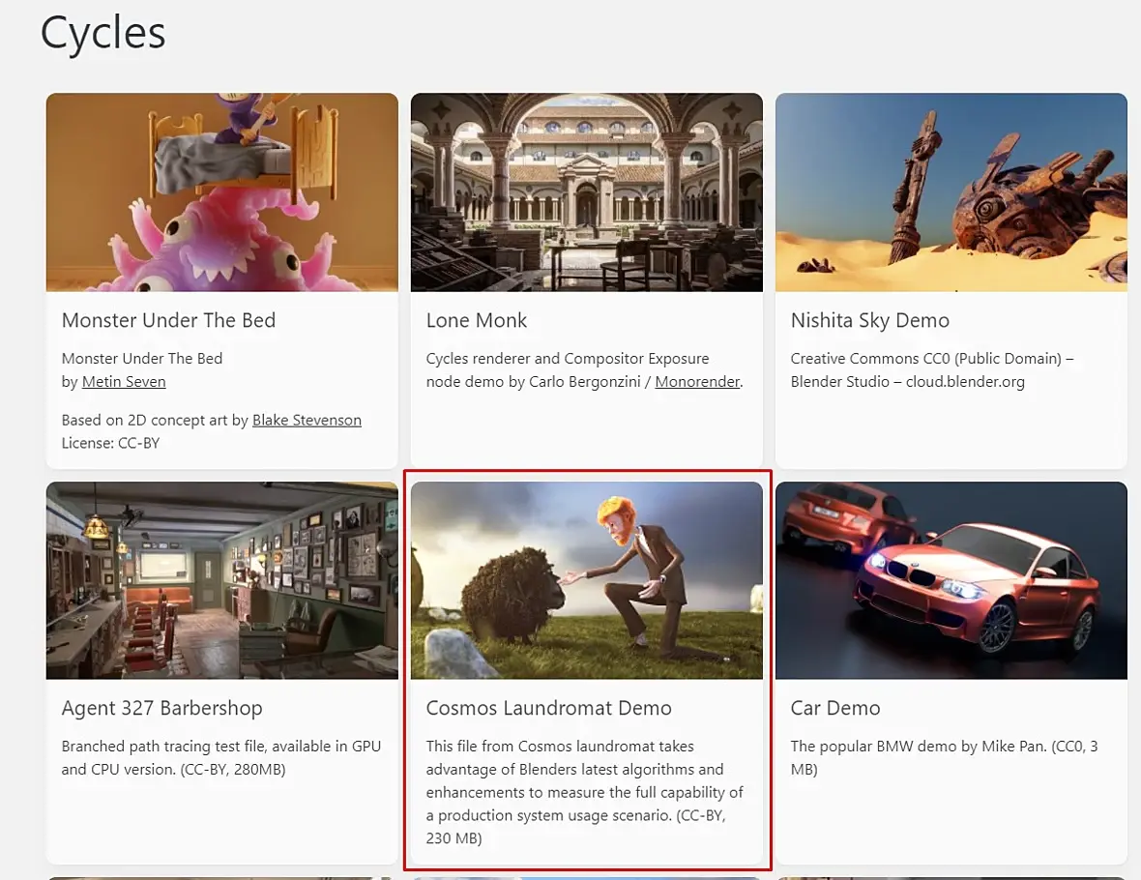Click the Lone Monk title

477,320
